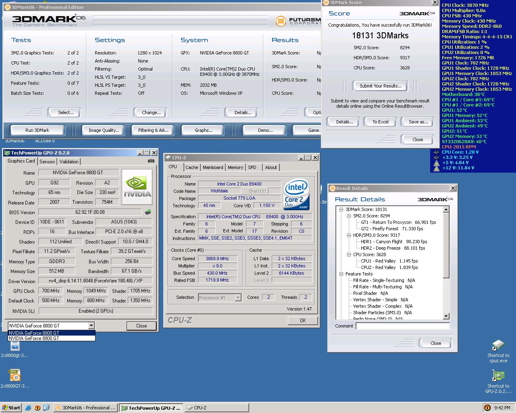
Task: Select Fill Rate - Single-Texturing row
Action: coord(384,280)
